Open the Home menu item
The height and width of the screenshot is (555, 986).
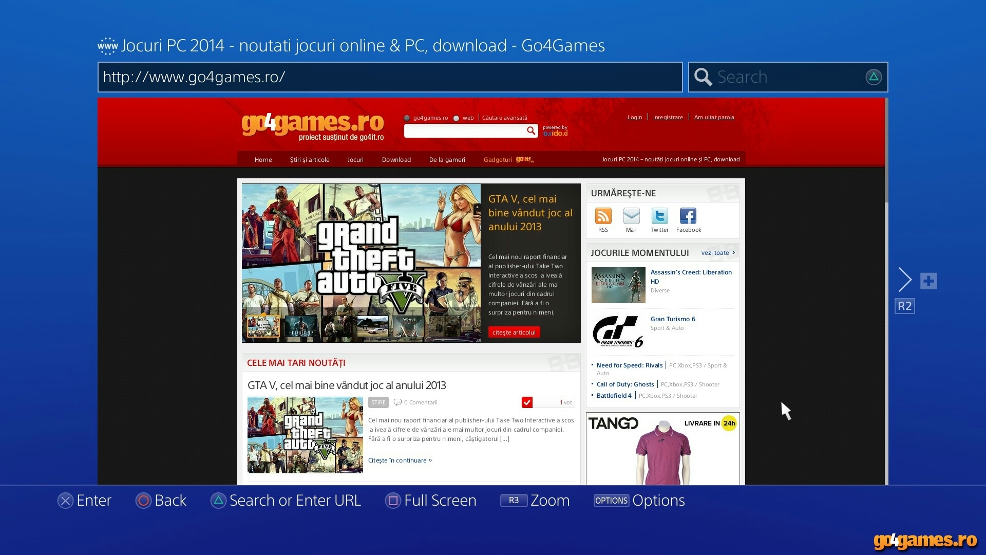pyautogui.click(x=263, y=160)
